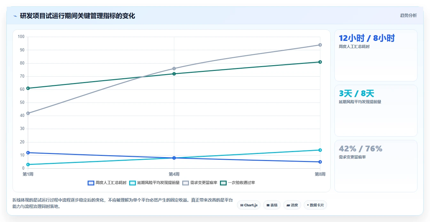
Task: Click the Chart.js tag
Action: coord(249,205)
